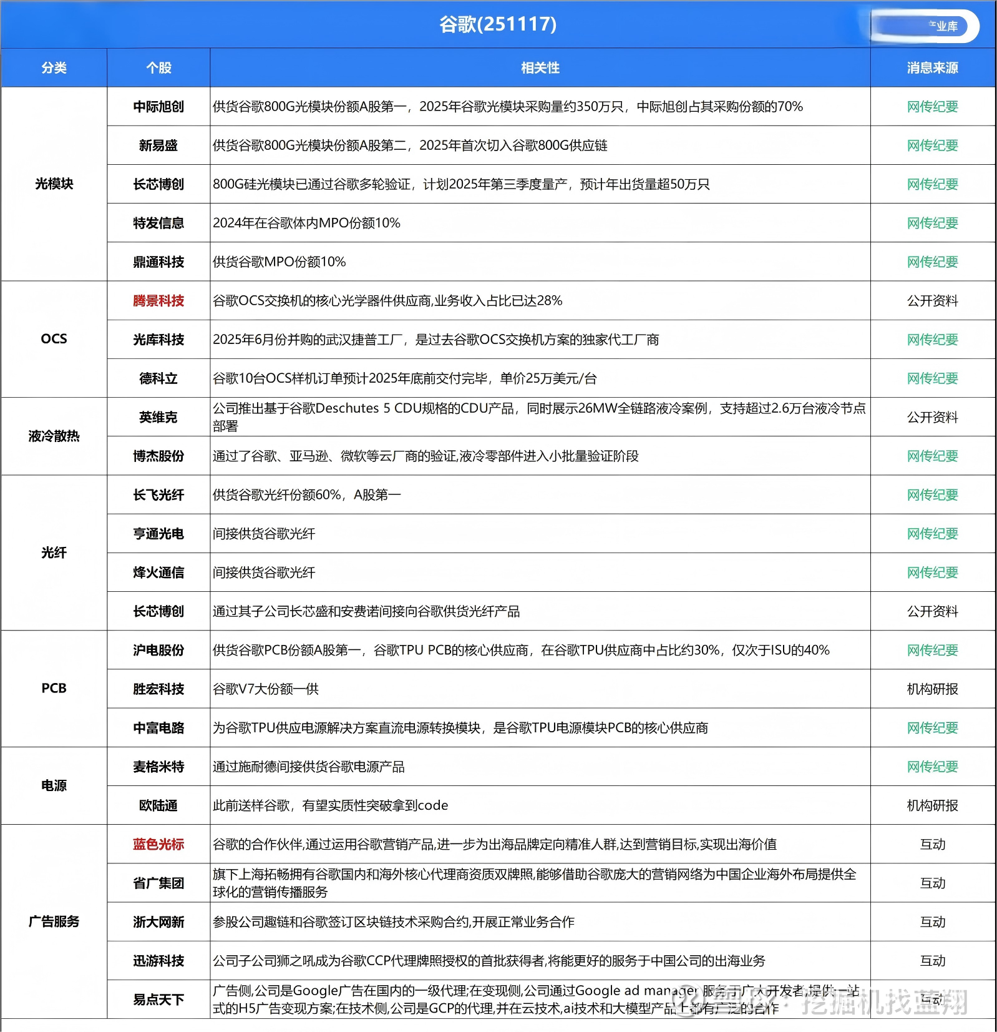Select stock name 亨通光电
This screenshot has width=997, height=1032.
point(158,534)
